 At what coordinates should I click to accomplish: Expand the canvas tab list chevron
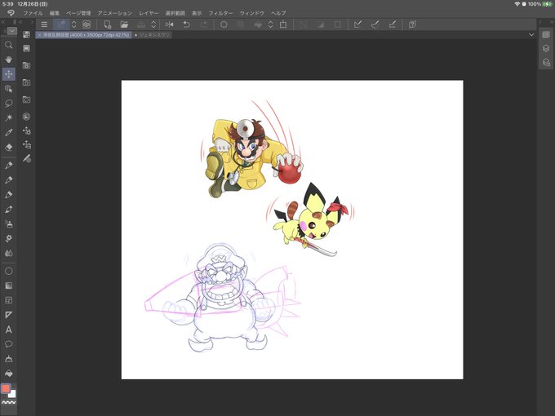(x=531, y=34)
